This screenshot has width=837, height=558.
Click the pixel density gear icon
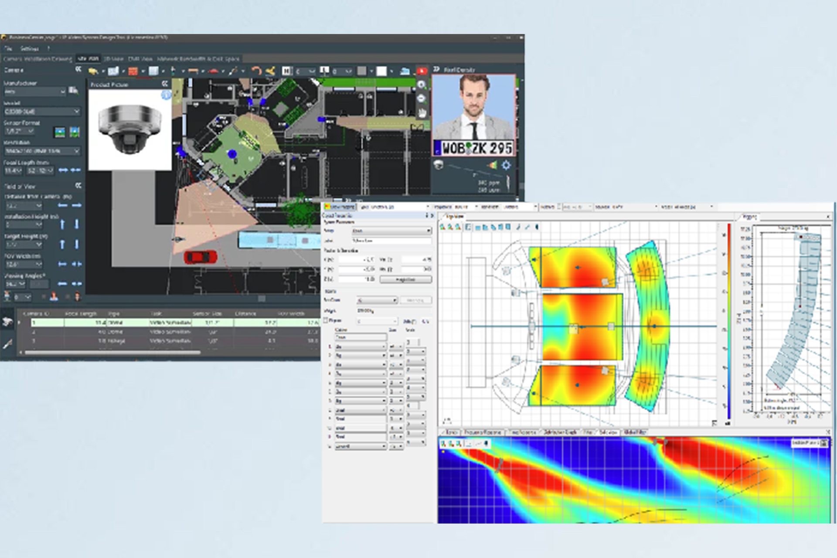(x=506, y=165)
